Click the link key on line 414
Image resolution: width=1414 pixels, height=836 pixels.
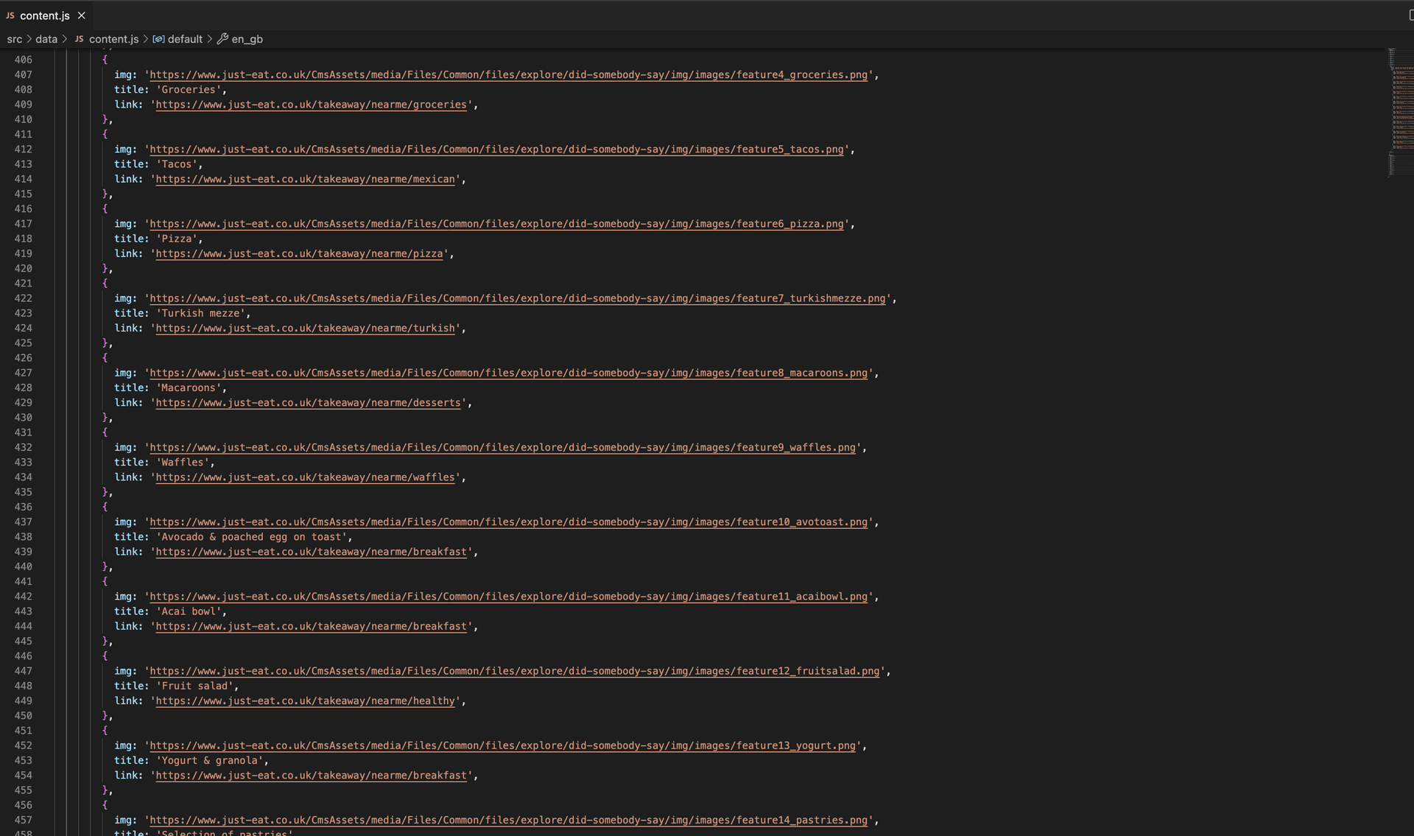point(125,179)
